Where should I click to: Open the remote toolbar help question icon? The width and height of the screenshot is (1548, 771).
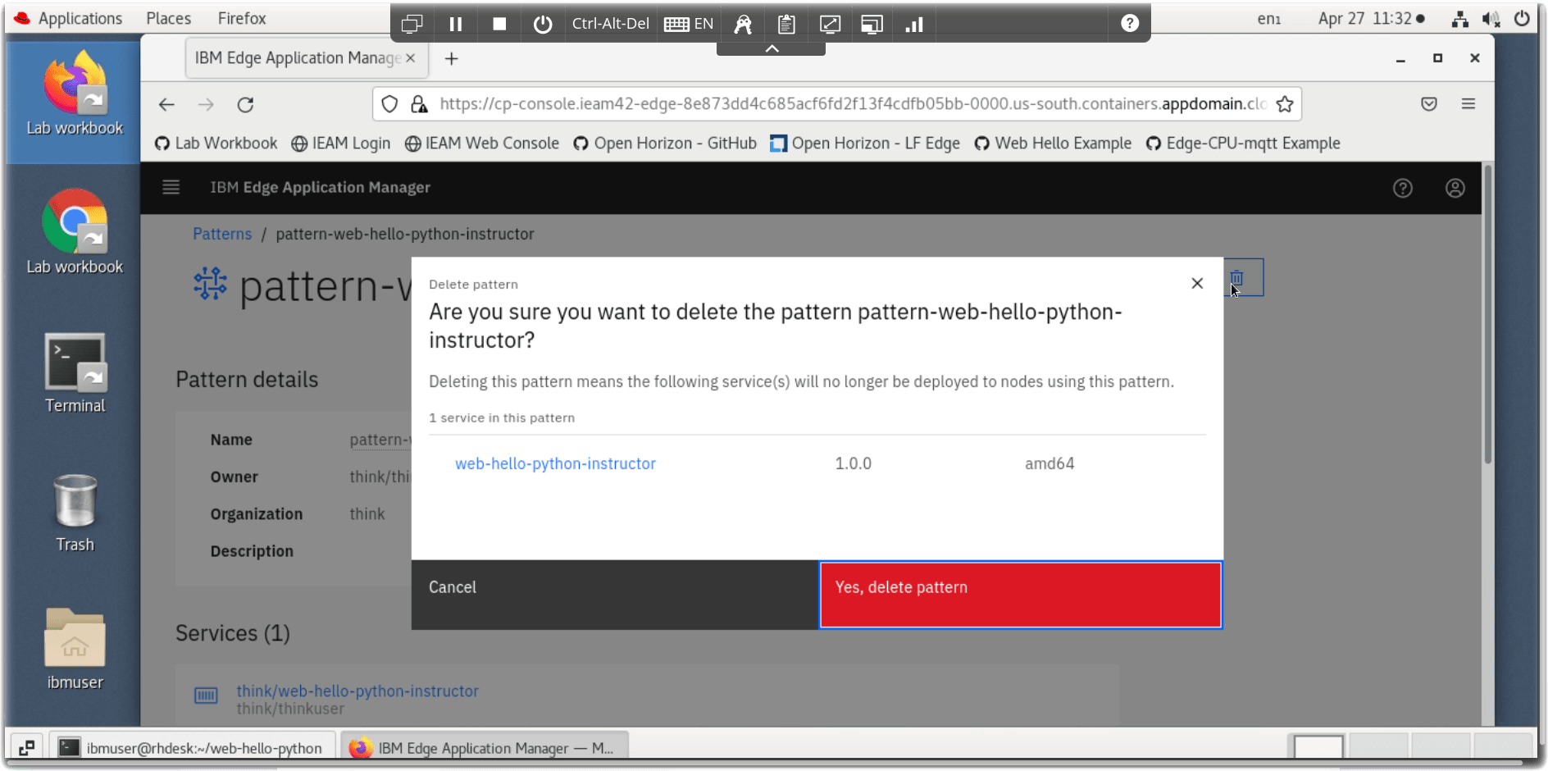[1130, 24]
